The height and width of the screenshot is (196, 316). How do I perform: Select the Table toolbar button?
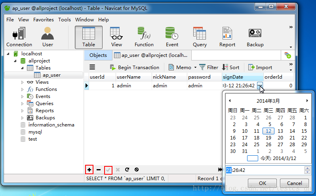pos(89,37)
